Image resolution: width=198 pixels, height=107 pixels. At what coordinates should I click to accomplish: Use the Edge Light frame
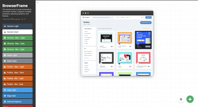(x=18, y=90)
